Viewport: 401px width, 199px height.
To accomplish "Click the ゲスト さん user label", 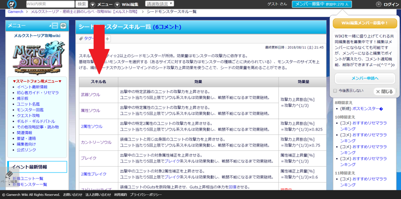I will [277, 4].
